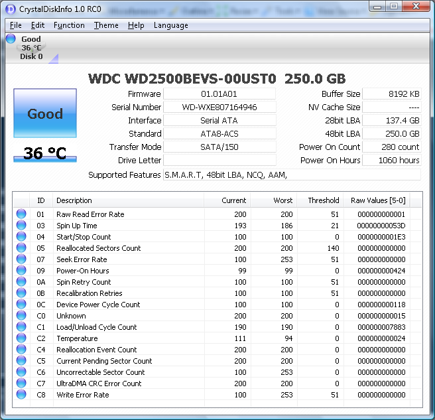Select the Raw Read Error Rate description

[90, 214]
